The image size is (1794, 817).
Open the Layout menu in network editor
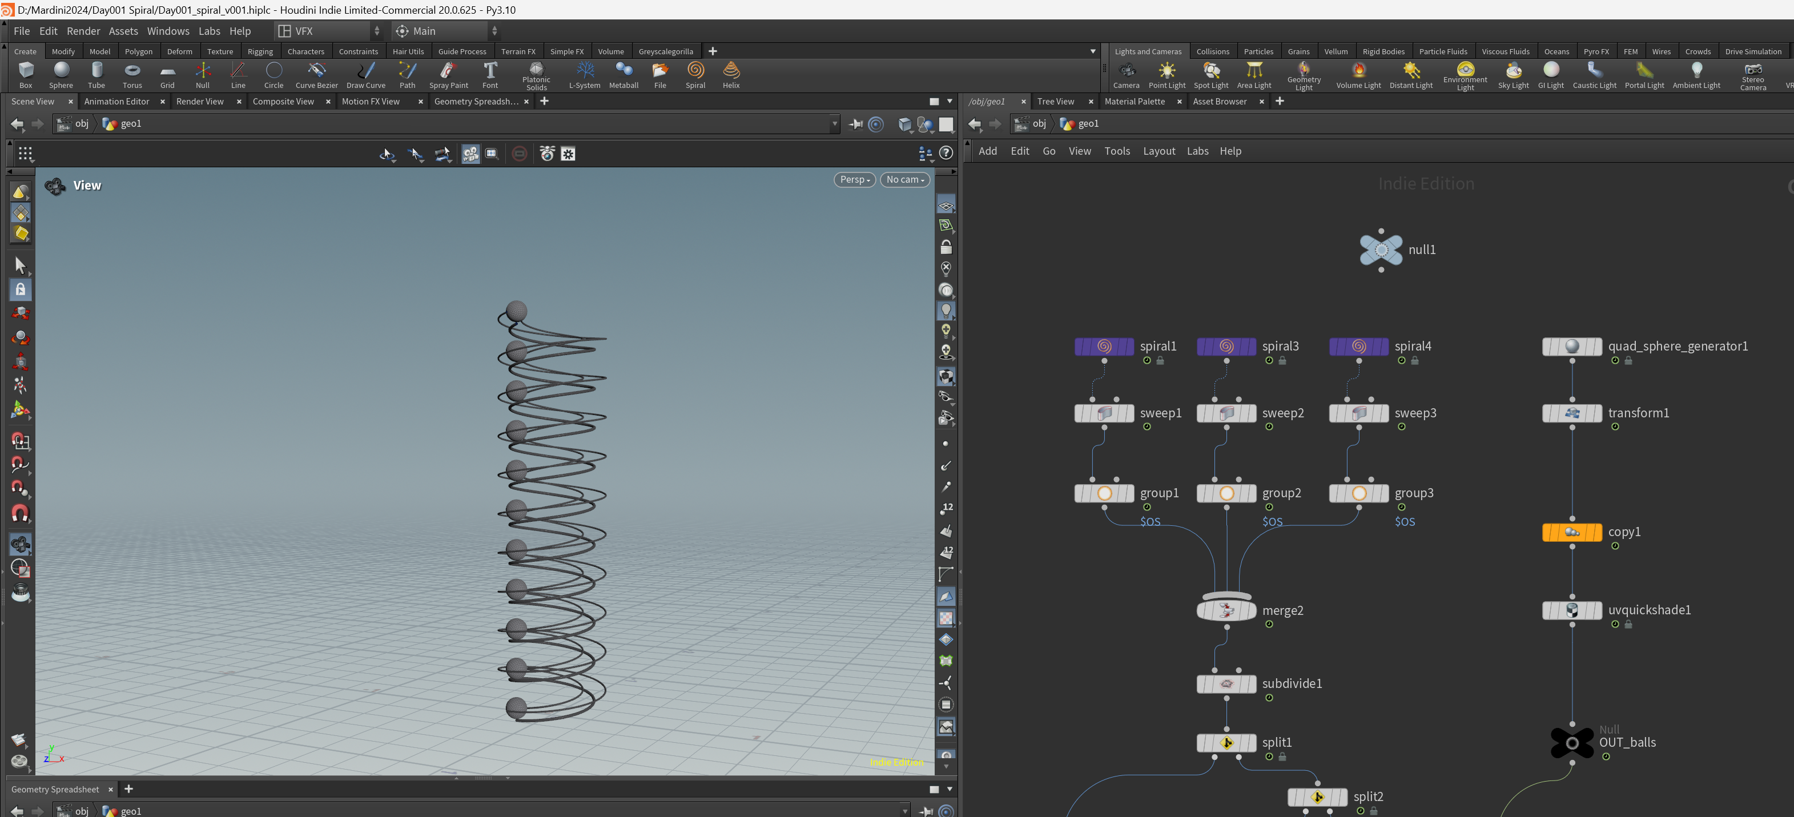pos(1159,151)
